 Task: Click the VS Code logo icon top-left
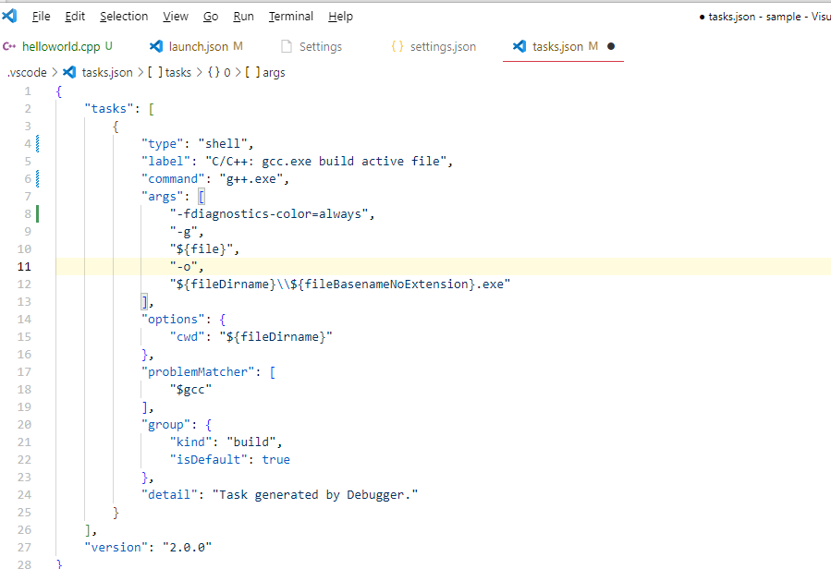(x=10, y=16)
